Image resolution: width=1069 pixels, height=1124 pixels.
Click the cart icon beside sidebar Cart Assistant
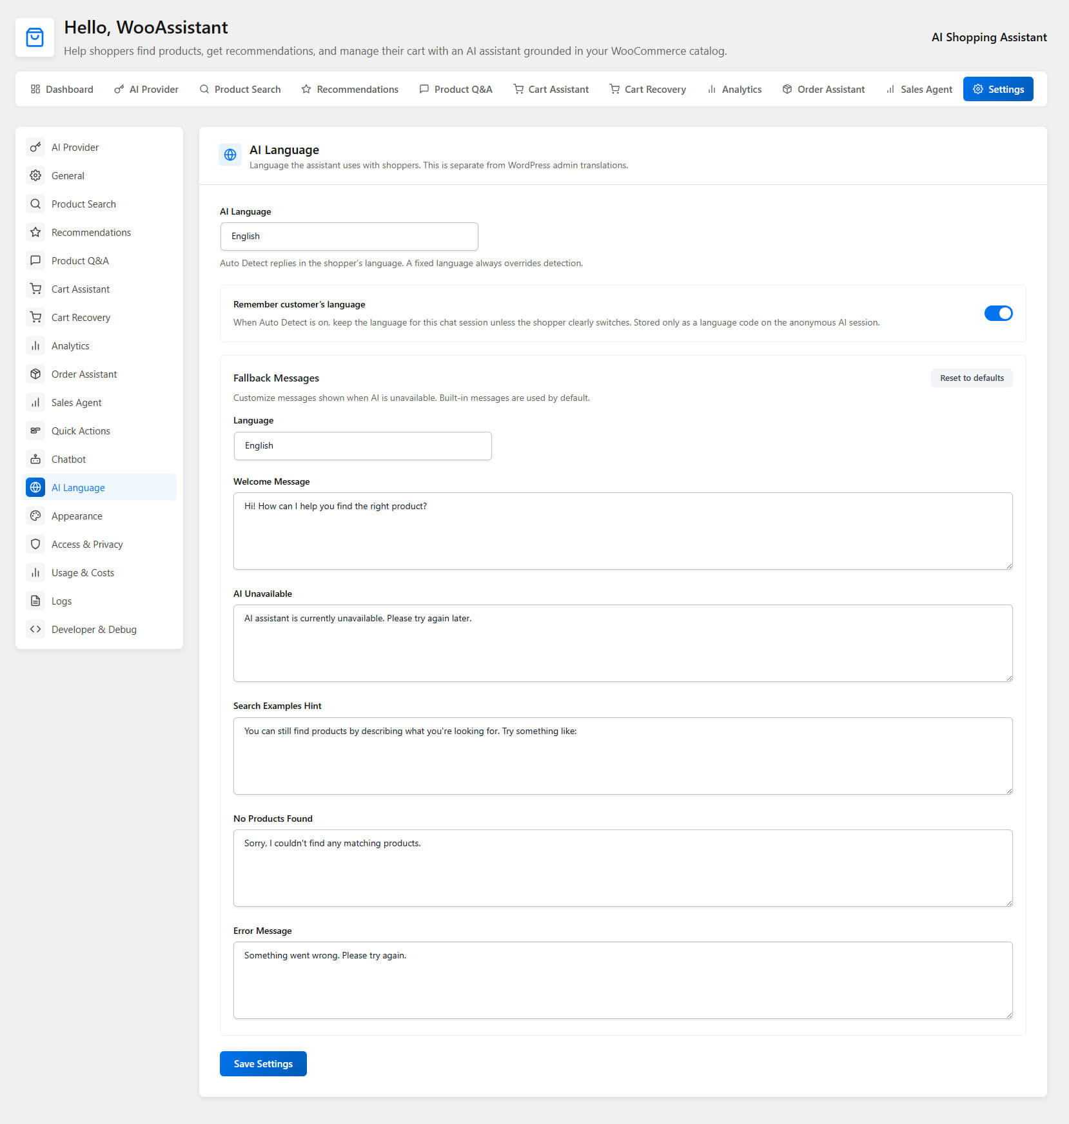point(35,289)
